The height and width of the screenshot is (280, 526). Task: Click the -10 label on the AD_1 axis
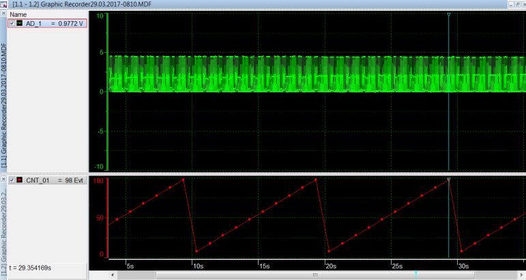(x=100, y=167)
